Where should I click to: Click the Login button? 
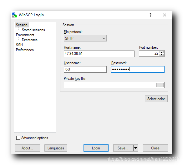(x=96, y=148)
